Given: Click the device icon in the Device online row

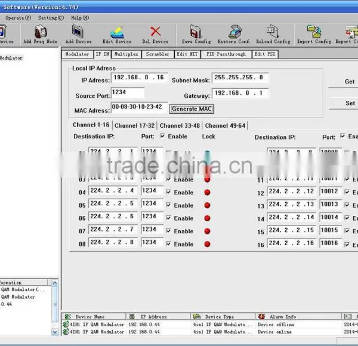Looking at the screenshot, I should point(66,332).
